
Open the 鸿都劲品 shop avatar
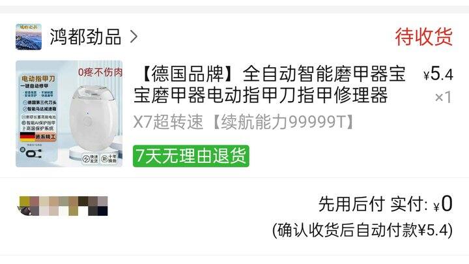(x=29, y=37)
